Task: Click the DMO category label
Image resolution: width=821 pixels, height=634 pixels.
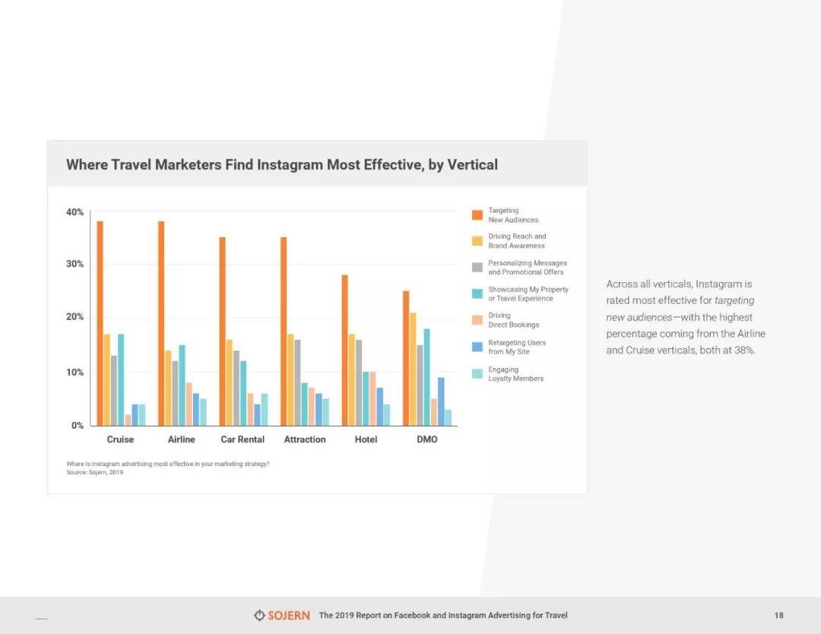Action: [x=427, y=439]
